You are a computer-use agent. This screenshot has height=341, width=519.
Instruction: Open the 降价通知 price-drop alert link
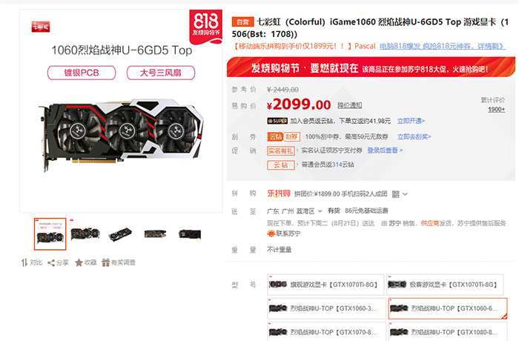coord(349,105)
